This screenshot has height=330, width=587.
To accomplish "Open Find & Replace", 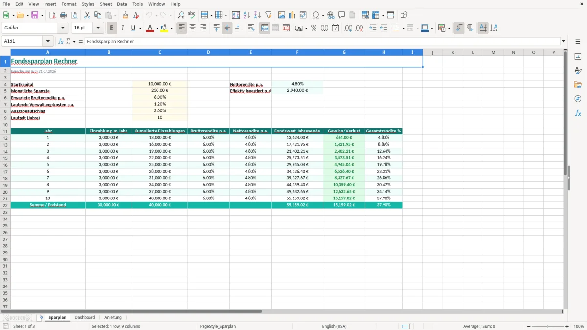I will click(181, 15).
